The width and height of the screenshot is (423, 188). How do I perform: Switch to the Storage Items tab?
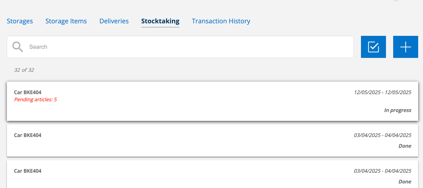(x=66, y=21)
